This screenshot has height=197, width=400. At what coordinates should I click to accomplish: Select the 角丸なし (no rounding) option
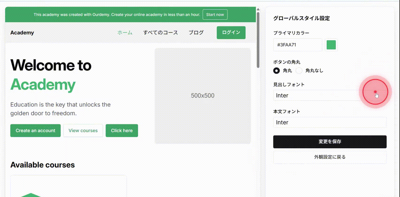[299, 71]
